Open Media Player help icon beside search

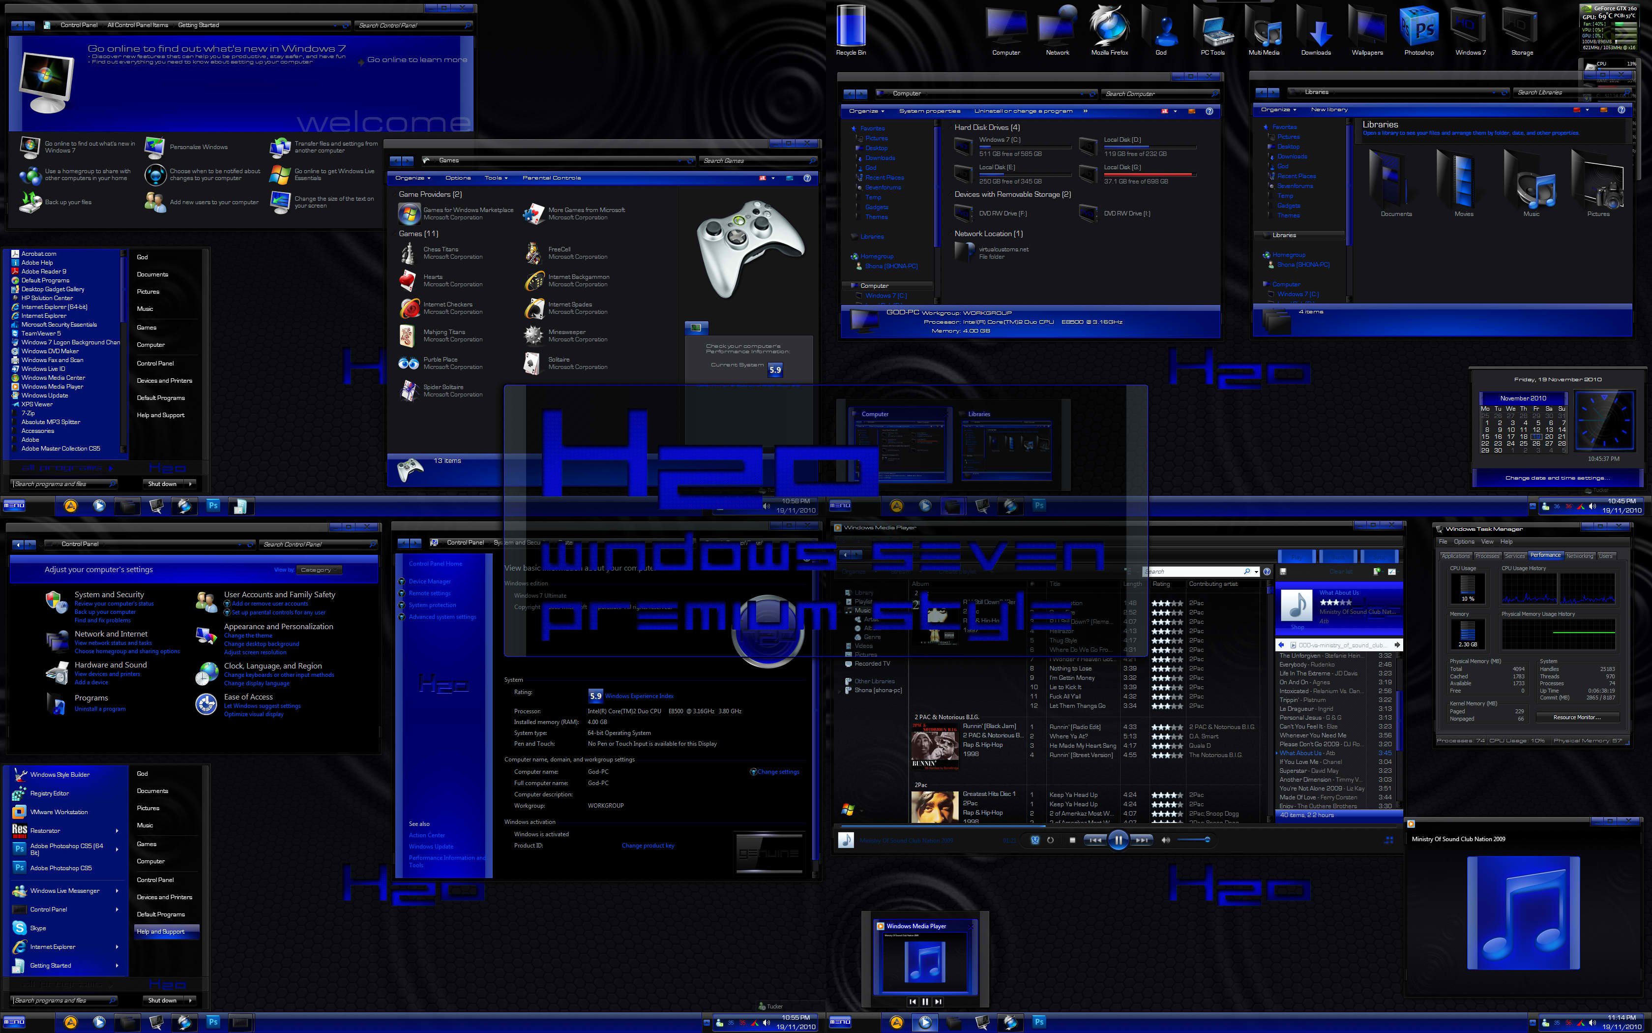coord(1267,571)
